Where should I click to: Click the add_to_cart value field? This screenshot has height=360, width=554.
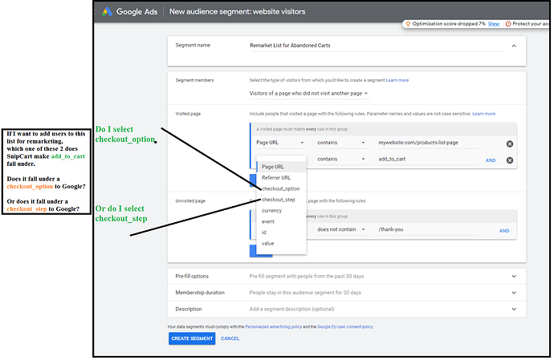pos(428,160)
